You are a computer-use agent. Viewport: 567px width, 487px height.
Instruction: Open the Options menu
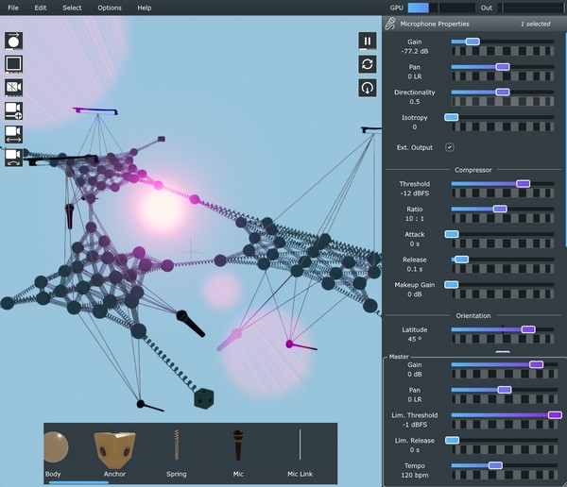coord(110,8)
